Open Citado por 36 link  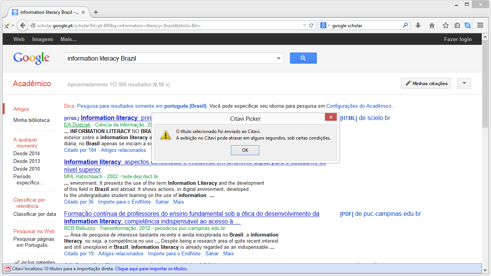(x=79, y=202)
